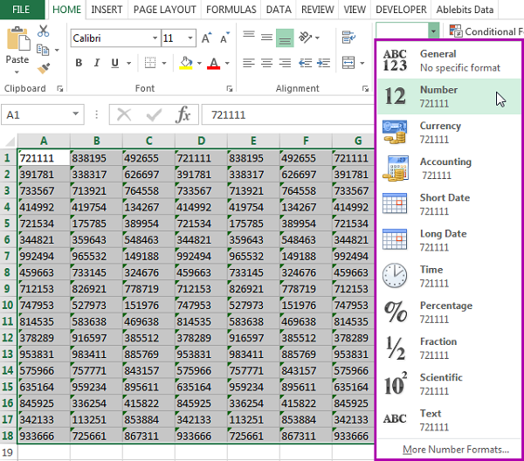Click the Increase Font Size icon
The width and height of the screenshot is (524, 461).
coord(204,38)
